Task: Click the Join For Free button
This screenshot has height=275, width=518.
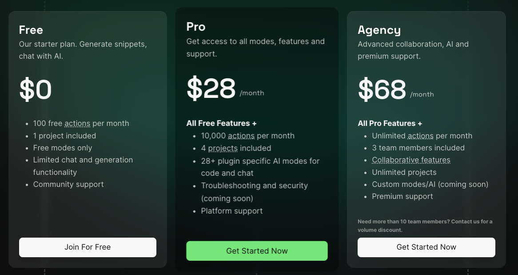Action: point(88,247)
